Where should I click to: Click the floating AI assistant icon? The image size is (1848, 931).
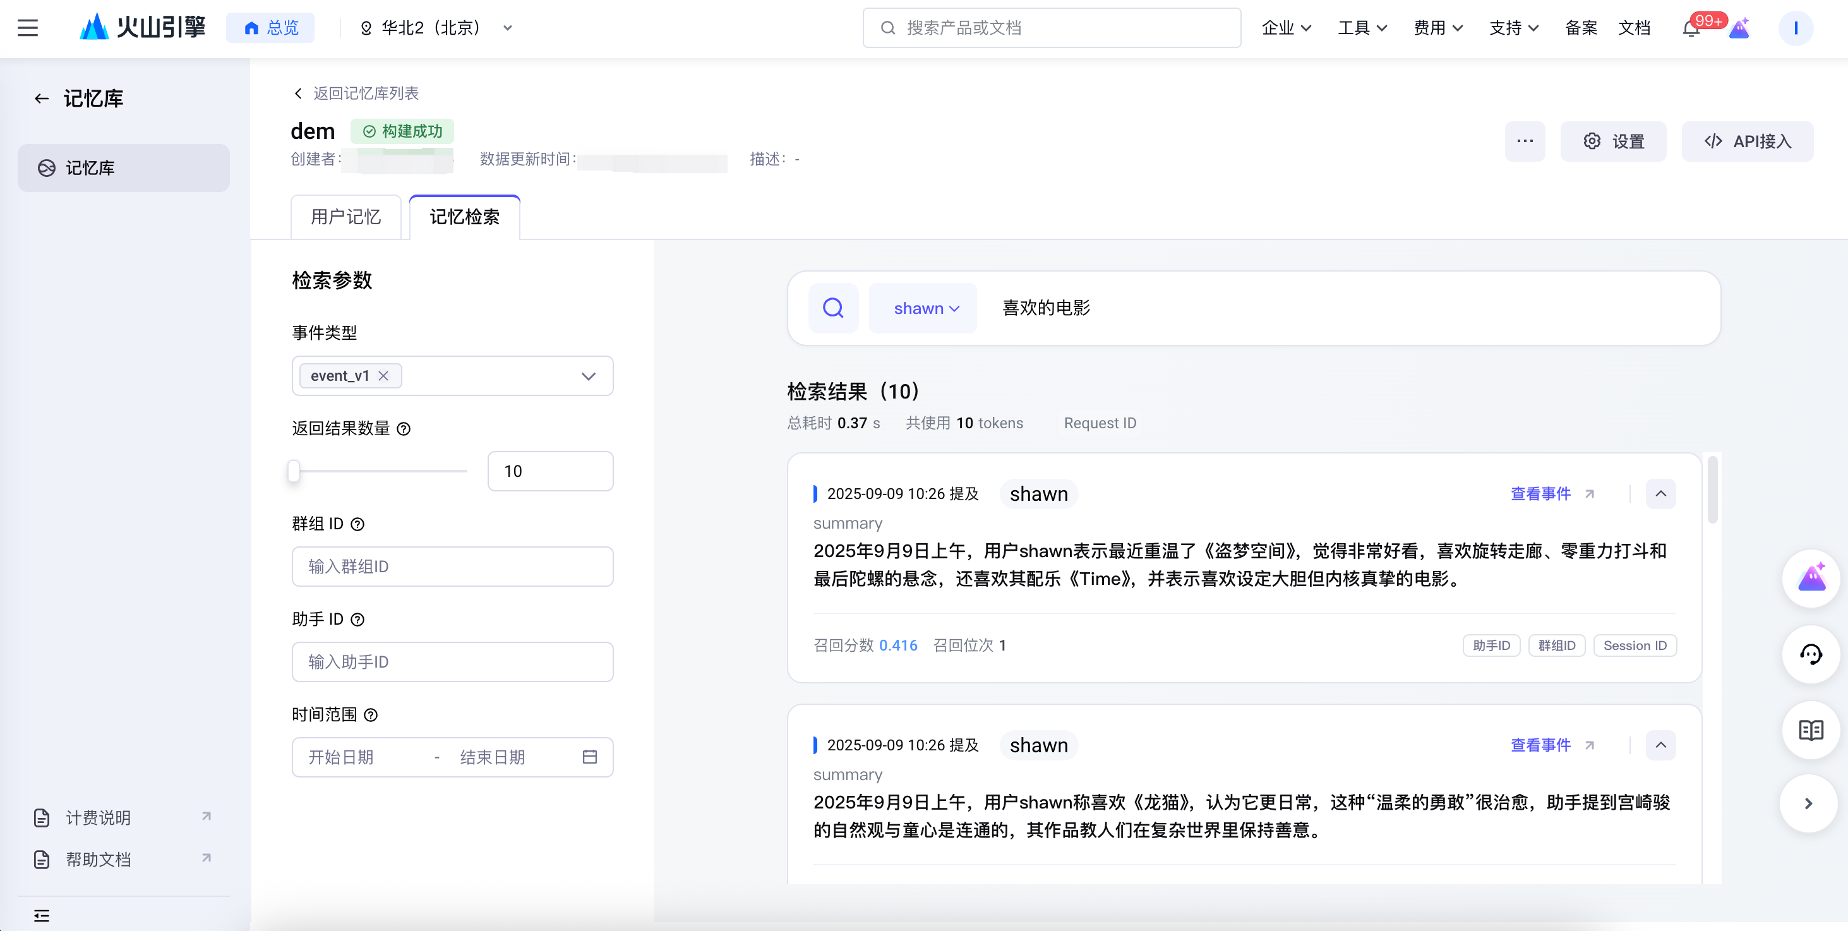click(1810, 578)
